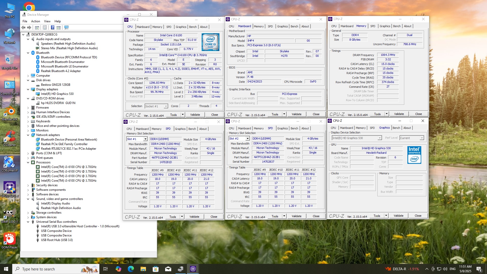Click the blue Help question-mark toolbar icon

53,27
